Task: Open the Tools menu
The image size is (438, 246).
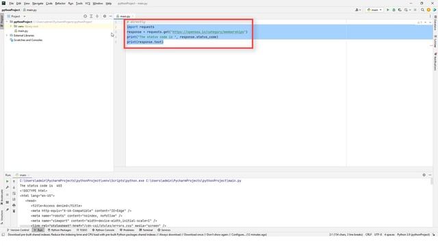Action: [x=79, y=3]
